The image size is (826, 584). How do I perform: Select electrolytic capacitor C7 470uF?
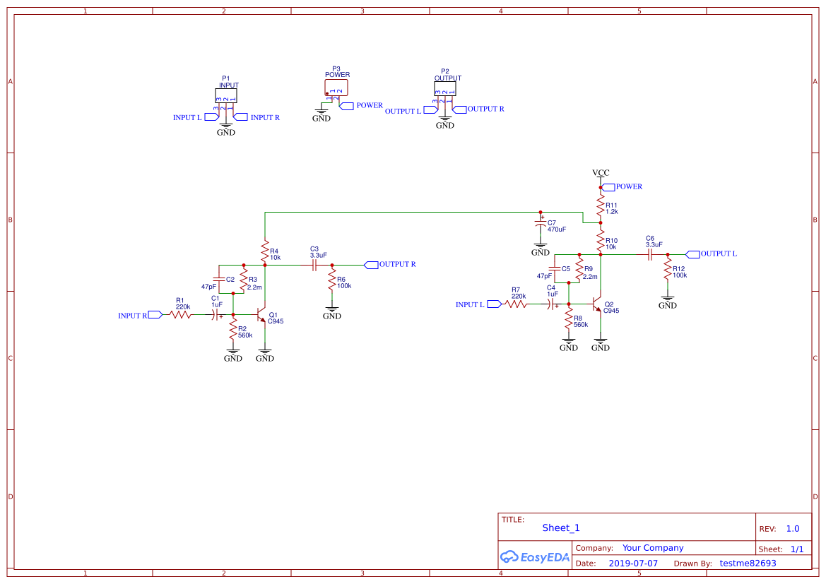tap(541, 224)
